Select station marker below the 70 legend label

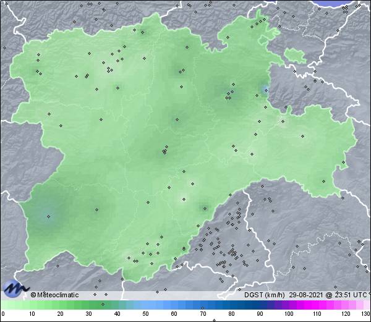[x=213, y=320]
